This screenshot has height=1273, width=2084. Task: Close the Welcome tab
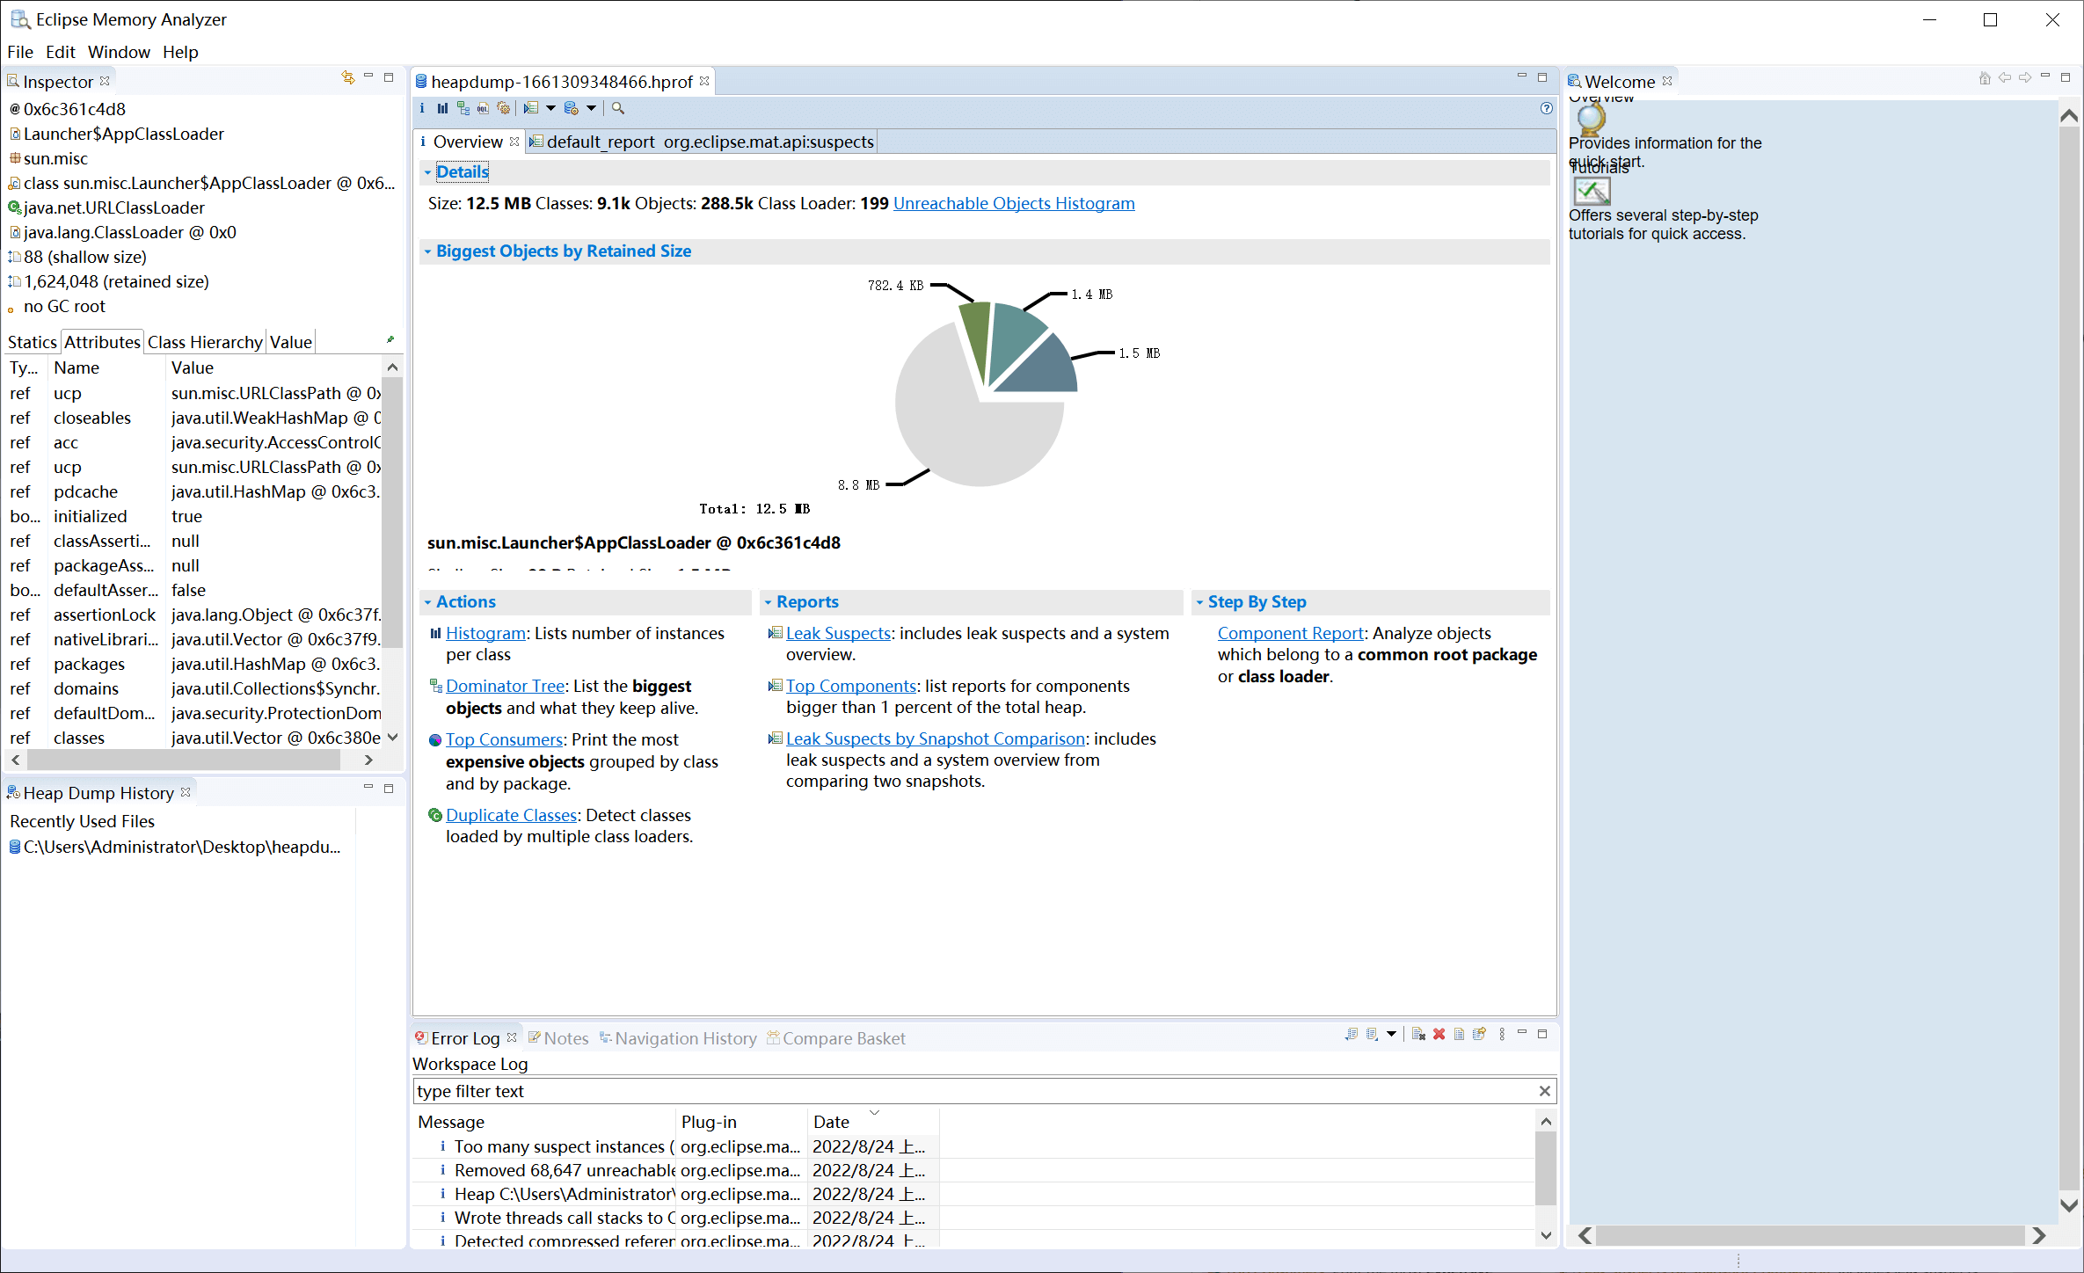coord(1667,81)
